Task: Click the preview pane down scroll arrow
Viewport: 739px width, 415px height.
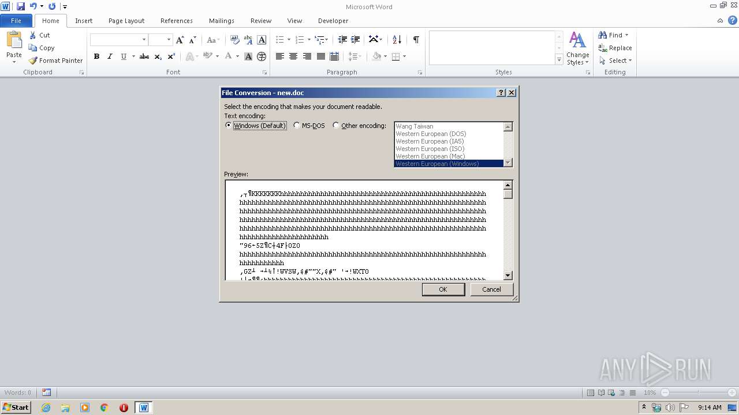Action: [x=508, y=276]
